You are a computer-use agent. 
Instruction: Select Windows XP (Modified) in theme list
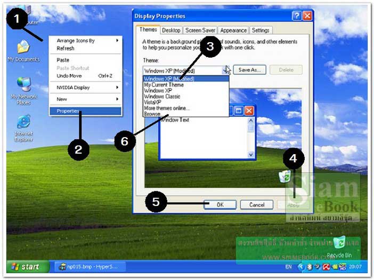[186, 79]
